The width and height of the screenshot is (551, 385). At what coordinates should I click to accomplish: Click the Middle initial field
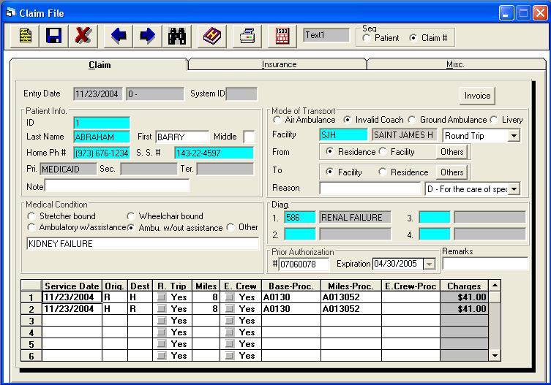tap(249, 137)
